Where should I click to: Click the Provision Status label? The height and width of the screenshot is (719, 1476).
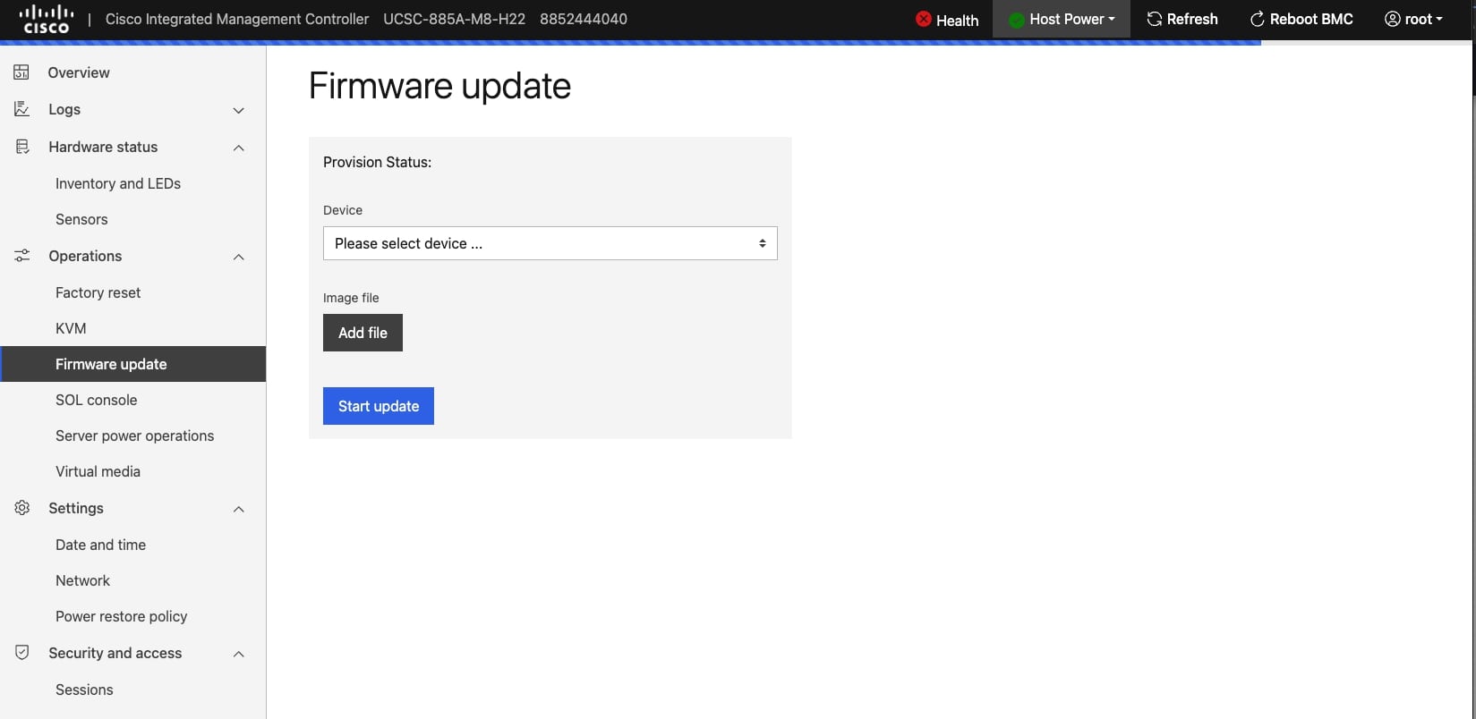click(x=377, y=162)
